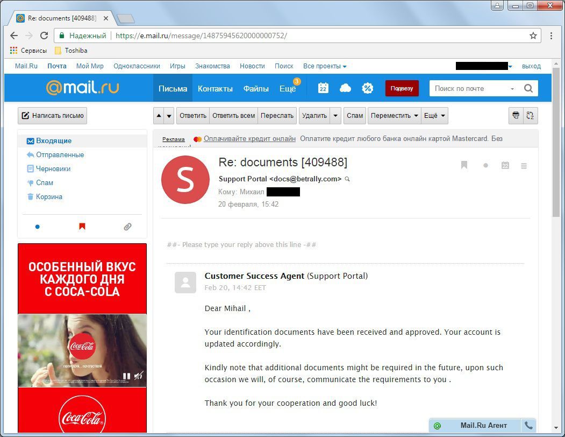565x437 pixels.
Task: Expand the Удалить dropdown arrow
Action: [x=335, y=116]
